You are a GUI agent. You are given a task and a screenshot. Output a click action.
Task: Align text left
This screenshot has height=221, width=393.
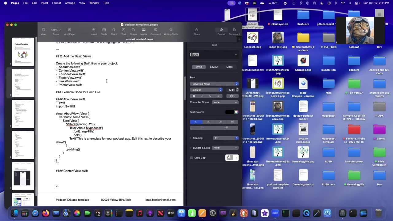196,122
